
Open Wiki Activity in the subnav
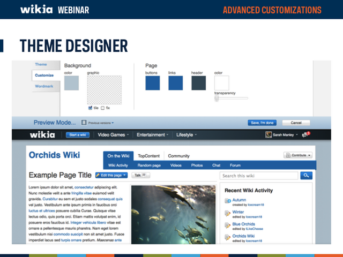click(x=118, y=165)
